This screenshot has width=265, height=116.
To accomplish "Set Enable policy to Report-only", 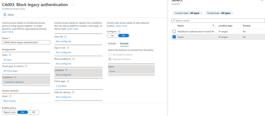I will tap(10, 112).
